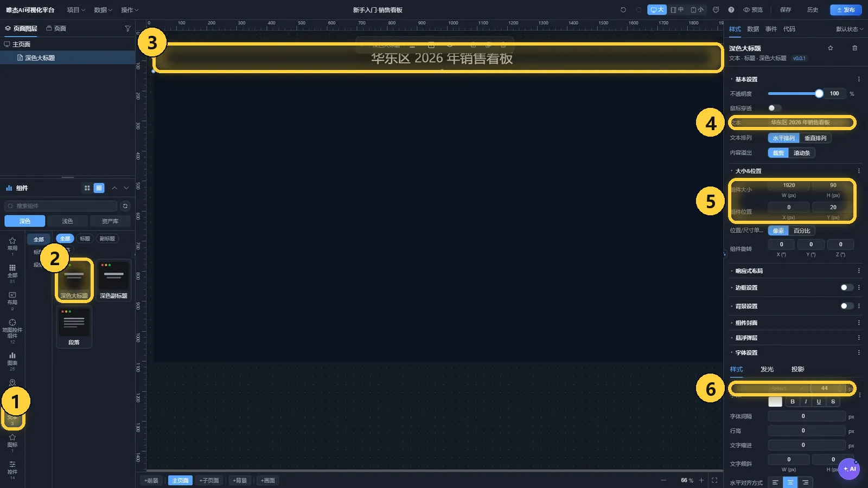The image size is (868, 488).
Task: Open the 图表 charts category in sidebar
Action: [12, 362]
